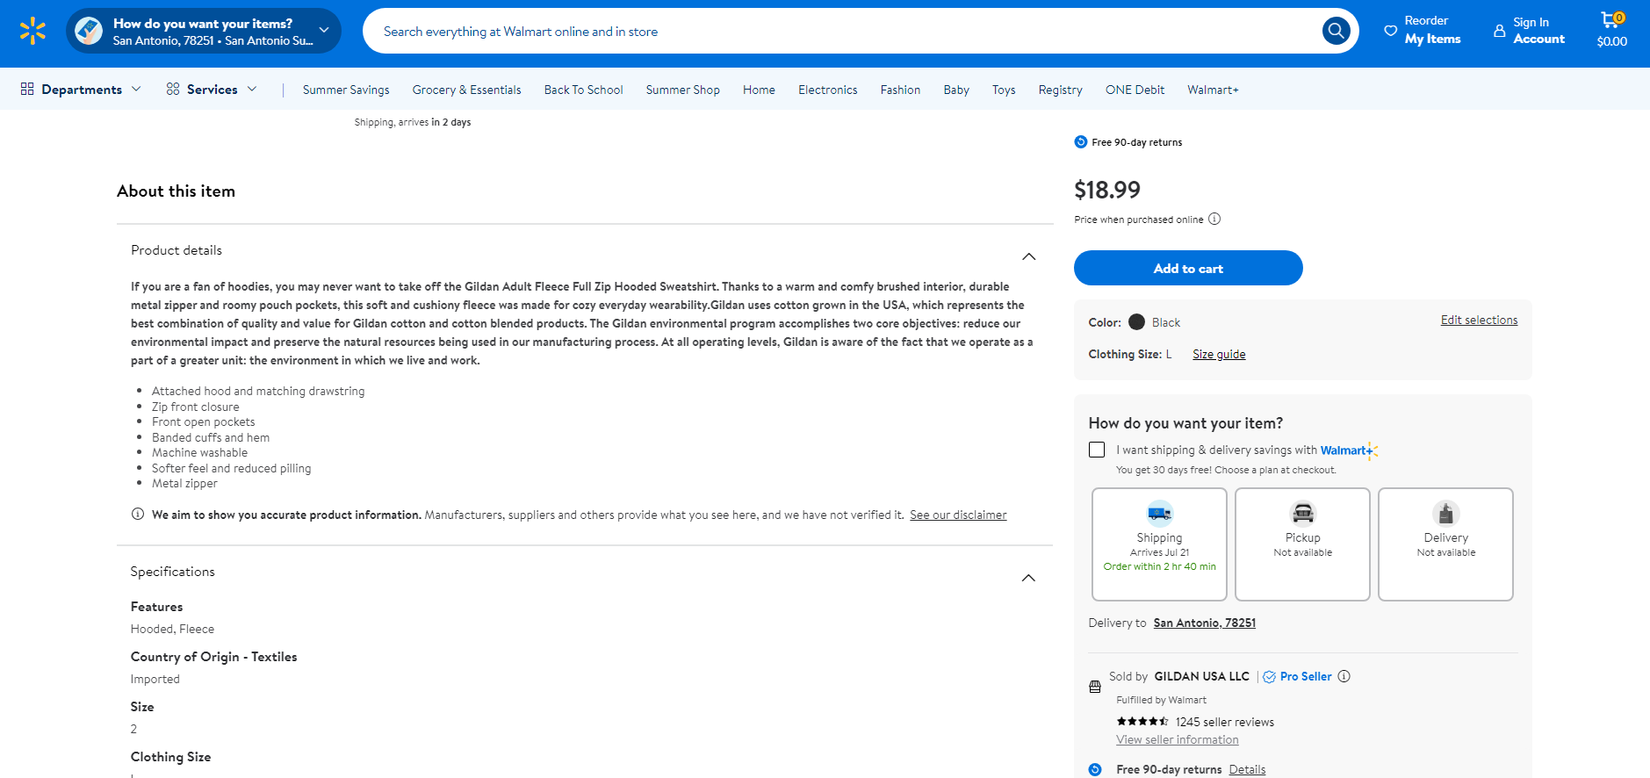Click the info icon beside Pro Seller
The height and width of the screenshot is (778, 1650).
point(1344,676)
